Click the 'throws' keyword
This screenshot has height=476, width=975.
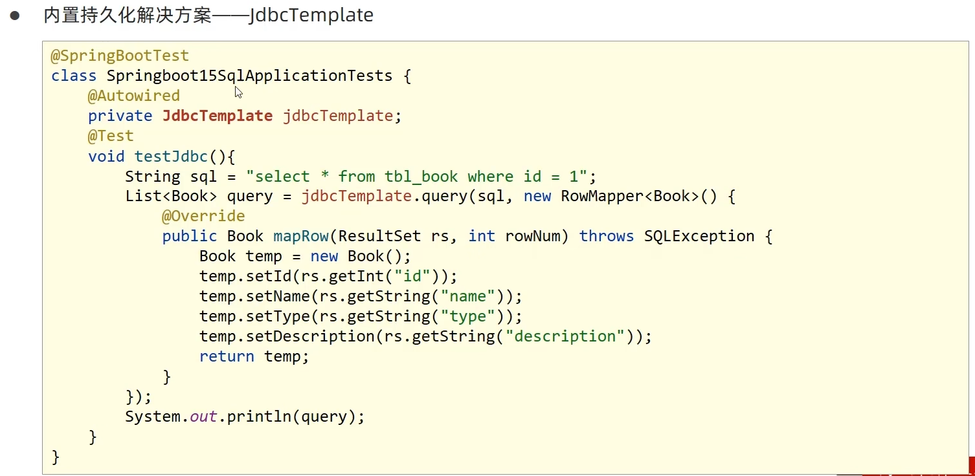click(x=607, y=236)
